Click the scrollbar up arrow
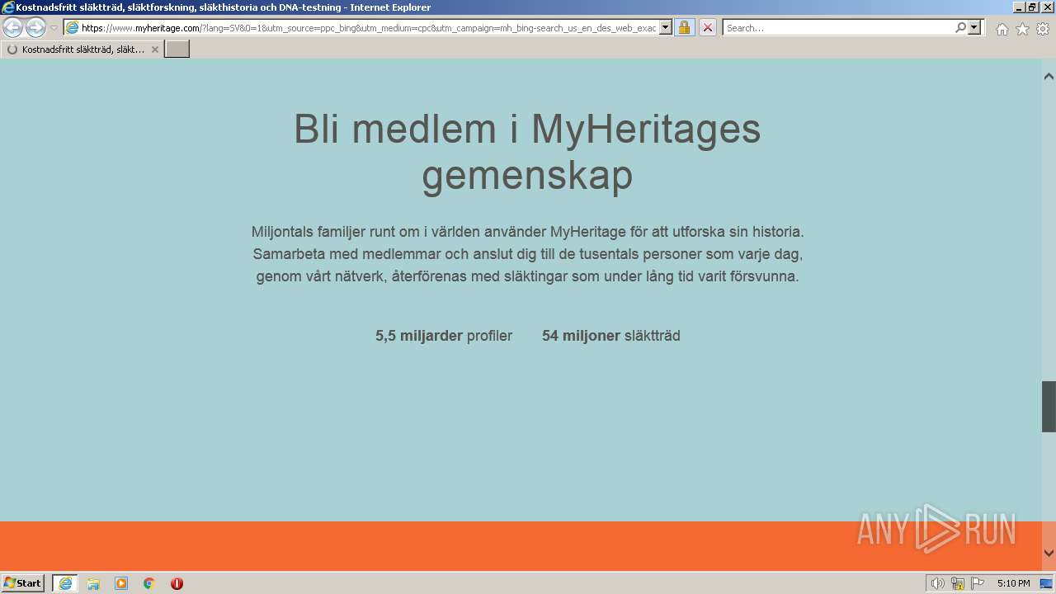Image resolution: width=1056 pixels, height=594 pixels. 1049,76
